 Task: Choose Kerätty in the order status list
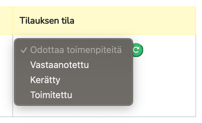click(74, 80)
